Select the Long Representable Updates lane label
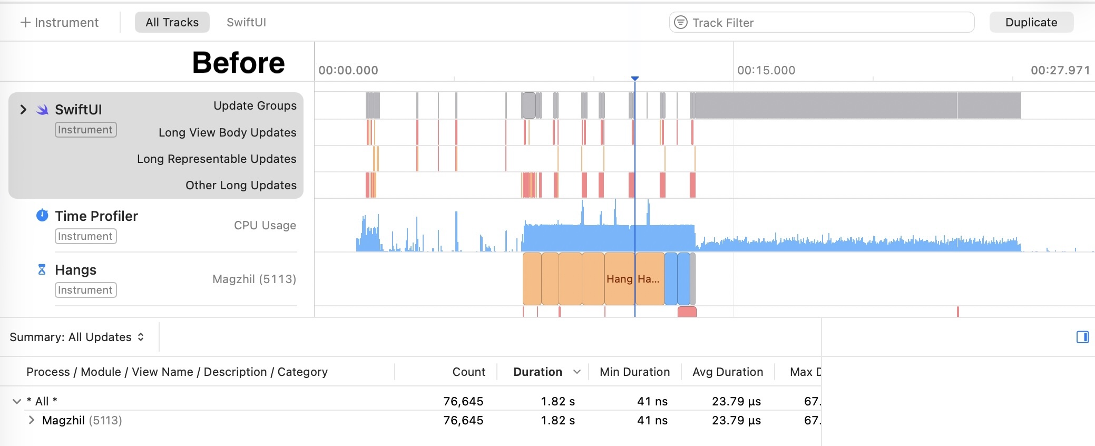Viewport: 1095px width, 446px height. click(217, 159)
